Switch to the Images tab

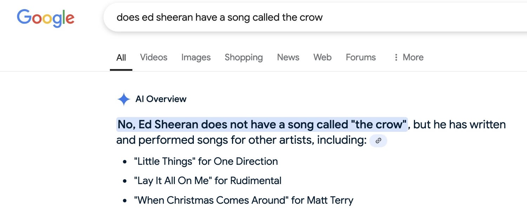coord(196,57)
